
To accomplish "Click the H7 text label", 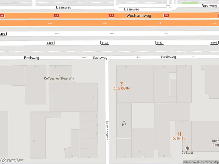I will 124,125.
